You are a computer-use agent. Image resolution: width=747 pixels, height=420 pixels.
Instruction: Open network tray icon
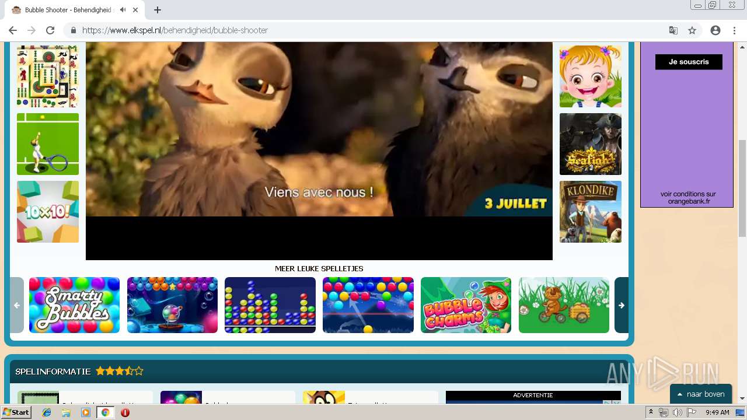pos(664,412)
